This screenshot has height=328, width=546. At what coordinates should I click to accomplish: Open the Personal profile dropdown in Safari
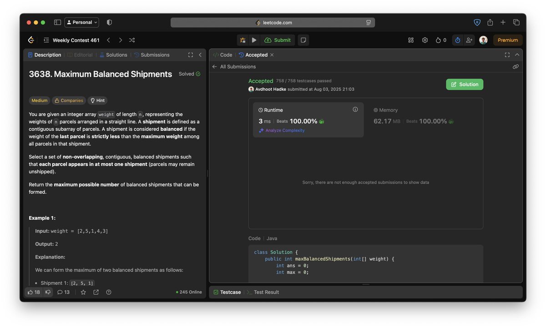click(x=82, y=22)
